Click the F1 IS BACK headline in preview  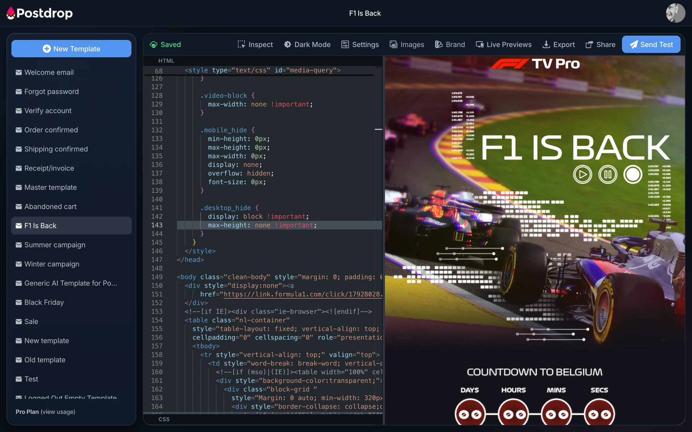tap(575, 148)
